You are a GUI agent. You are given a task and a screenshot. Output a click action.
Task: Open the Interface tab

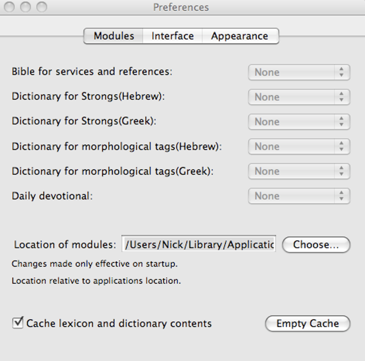pyautogui.click(x=172, y=36)
